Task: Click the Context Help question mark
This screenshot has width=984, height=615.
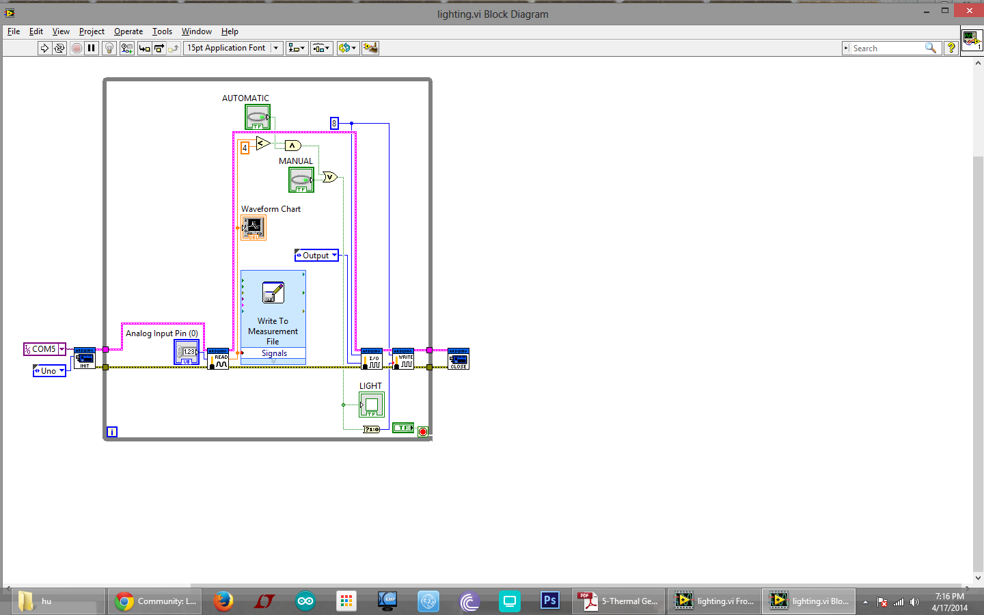Action: (951, 48)
